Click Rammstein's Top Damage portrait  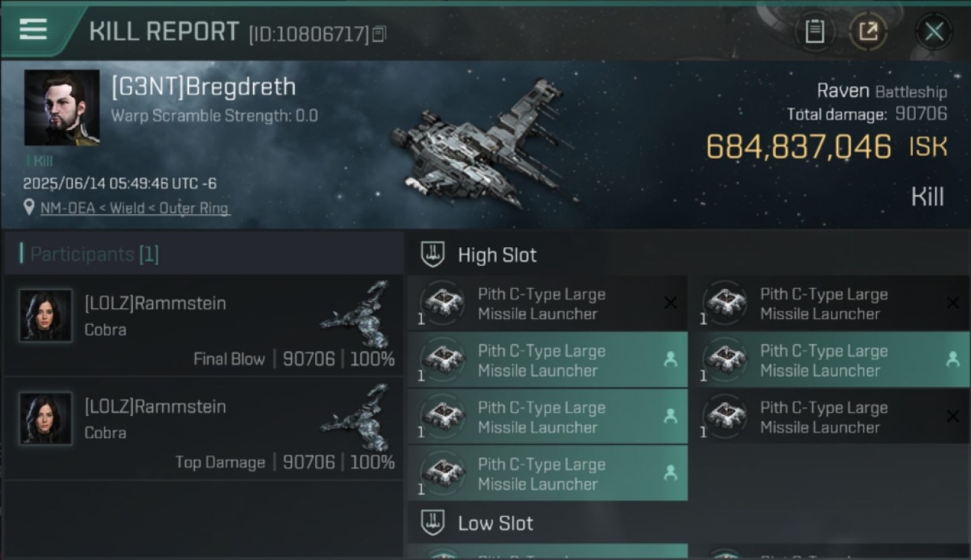[x=46, y=418]
